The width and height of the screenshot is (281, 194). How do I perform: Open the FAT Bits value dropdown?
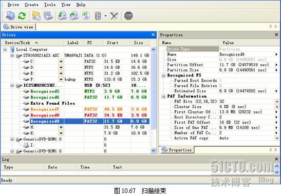[277, 102]
